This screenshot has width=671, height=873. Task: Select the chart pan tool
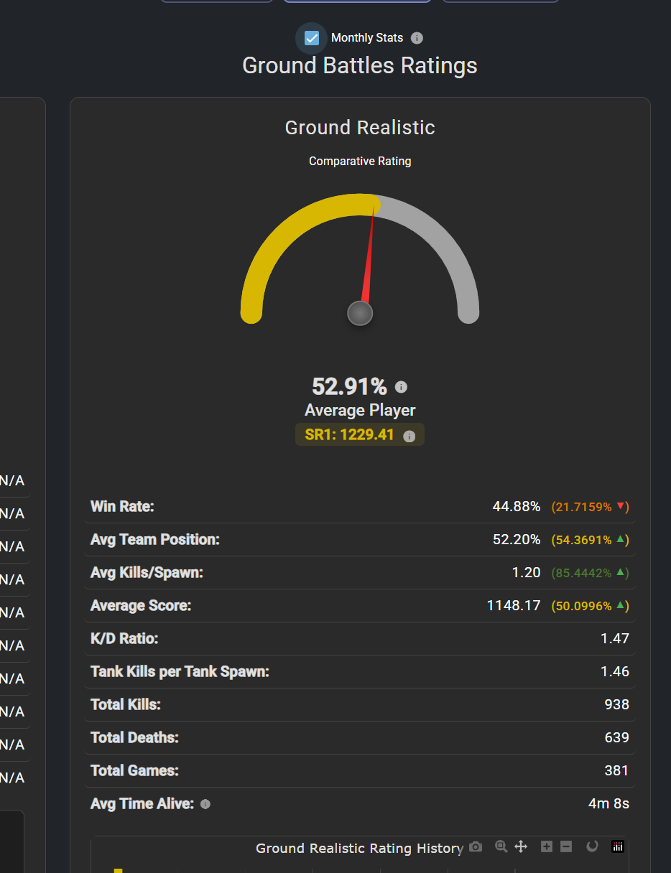point(522,847)
